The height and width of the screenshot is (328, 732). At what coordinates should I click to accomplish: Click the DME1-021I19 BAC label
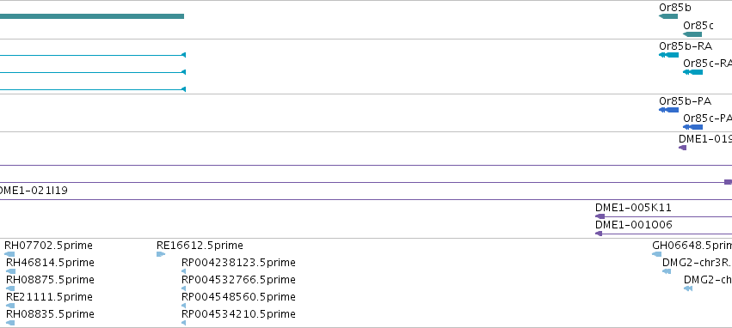33,190
